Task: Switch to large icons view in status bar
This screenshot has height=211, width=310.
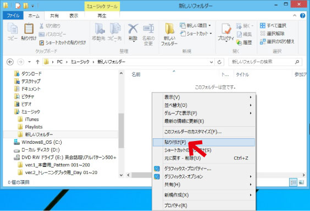Action: tap(301, 182)
